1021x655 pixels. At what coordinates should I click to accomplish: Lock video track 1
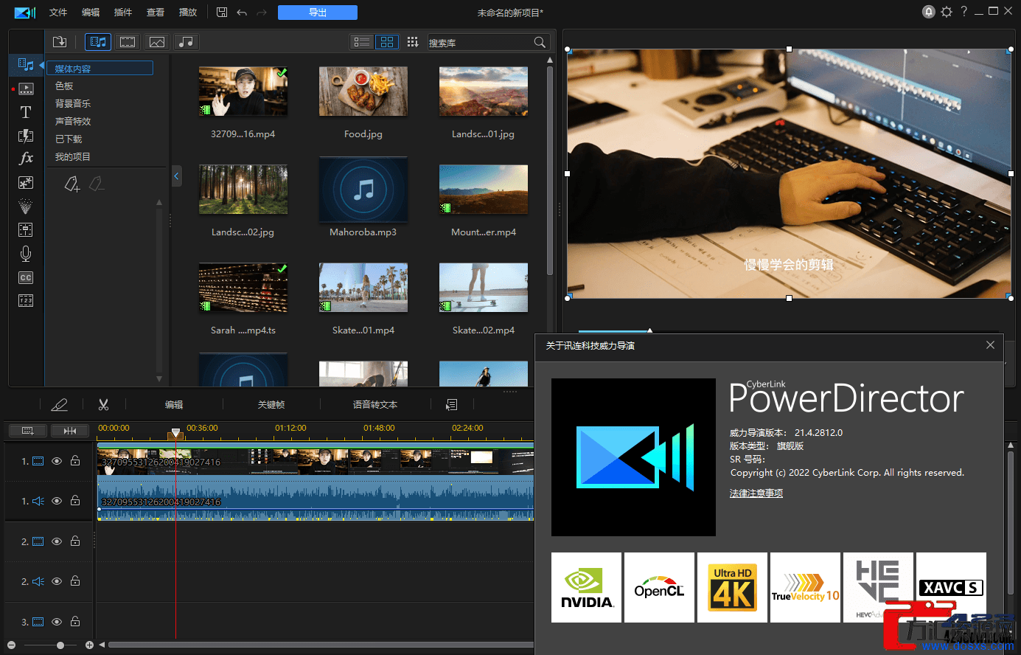[75, 460]
